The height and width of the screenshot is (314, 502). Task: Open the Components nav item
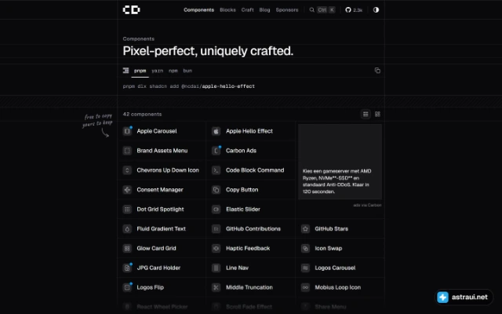(198, 10)
